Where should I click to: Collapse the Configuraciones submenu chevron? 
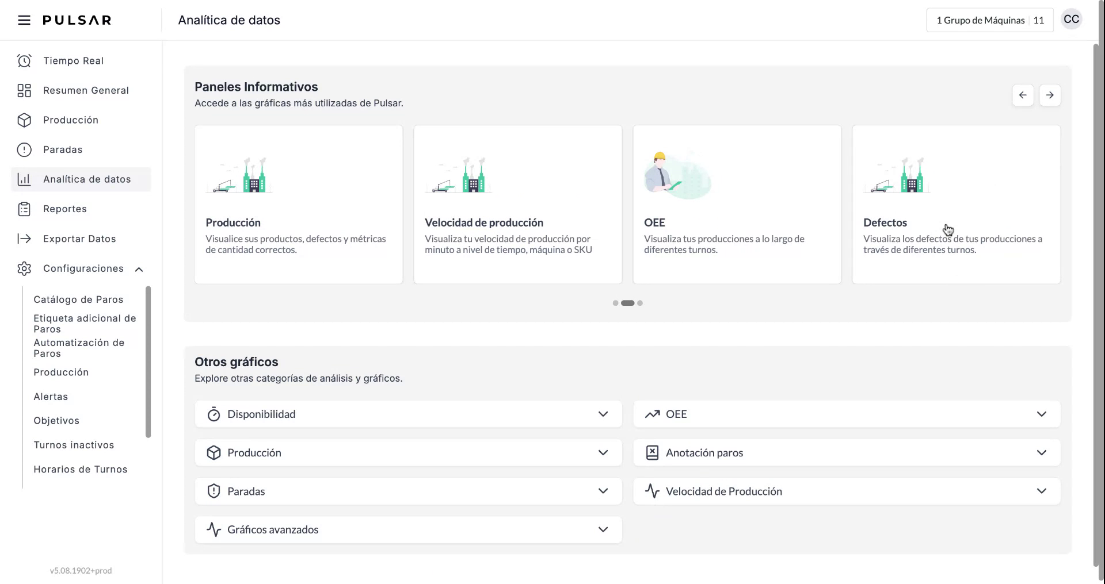tap(139, 270)
